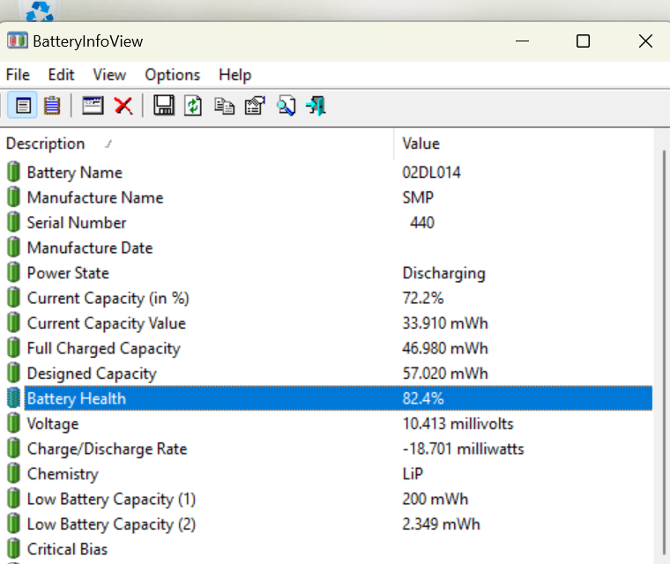Select the Low Battery Capacity (2) row

(x=326, y=523)
